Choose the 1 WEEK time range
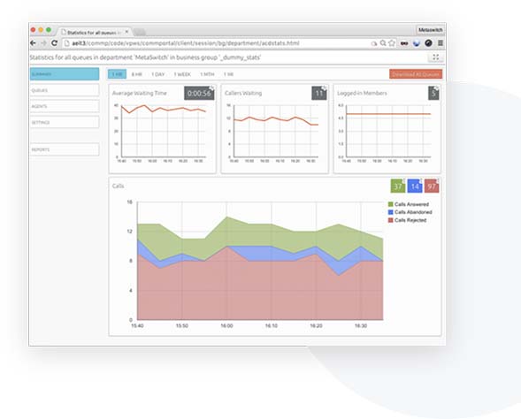The image size is (521, 419). pyautogui.click(x=182, y=74)
